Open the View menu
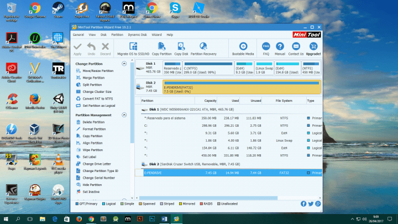Screen dimensions: 398x224 click(x=92, y=35)
